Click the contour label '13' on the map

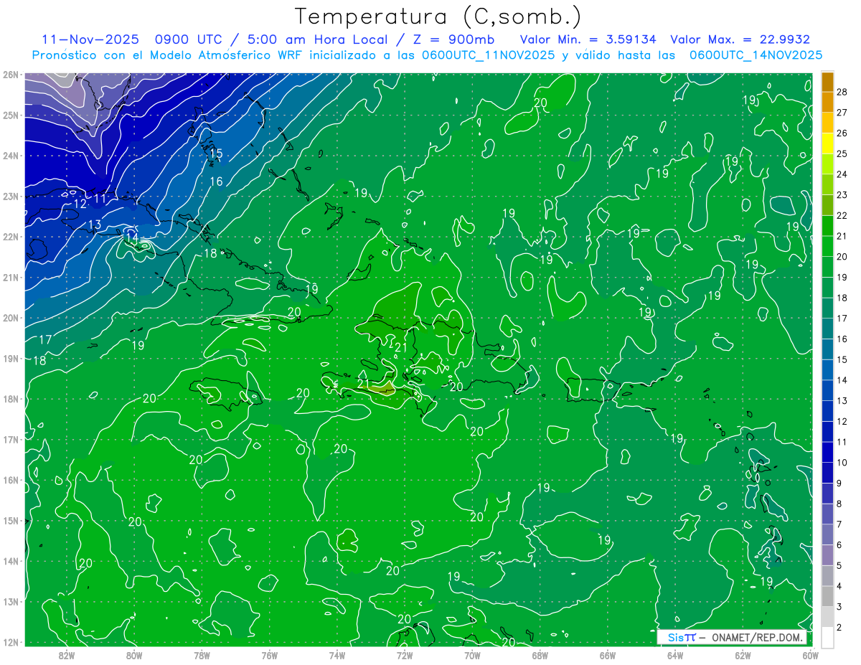pos(95,225)
